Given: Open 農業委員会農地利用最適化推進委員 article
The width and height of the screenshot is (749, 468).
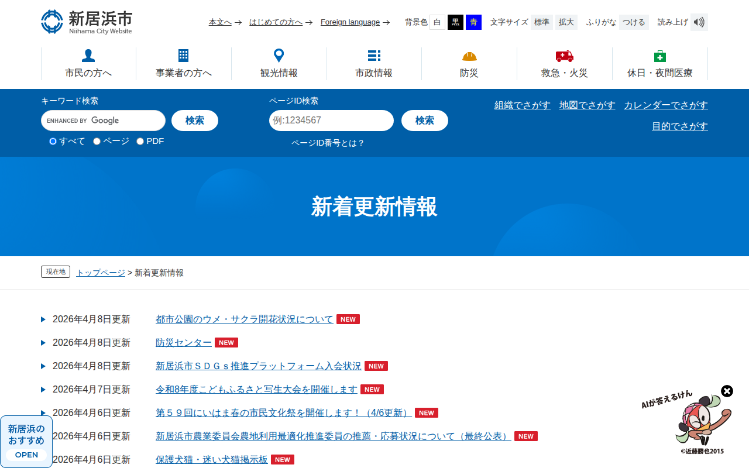Looking at the screenshot, I should [x=334, y=436].
